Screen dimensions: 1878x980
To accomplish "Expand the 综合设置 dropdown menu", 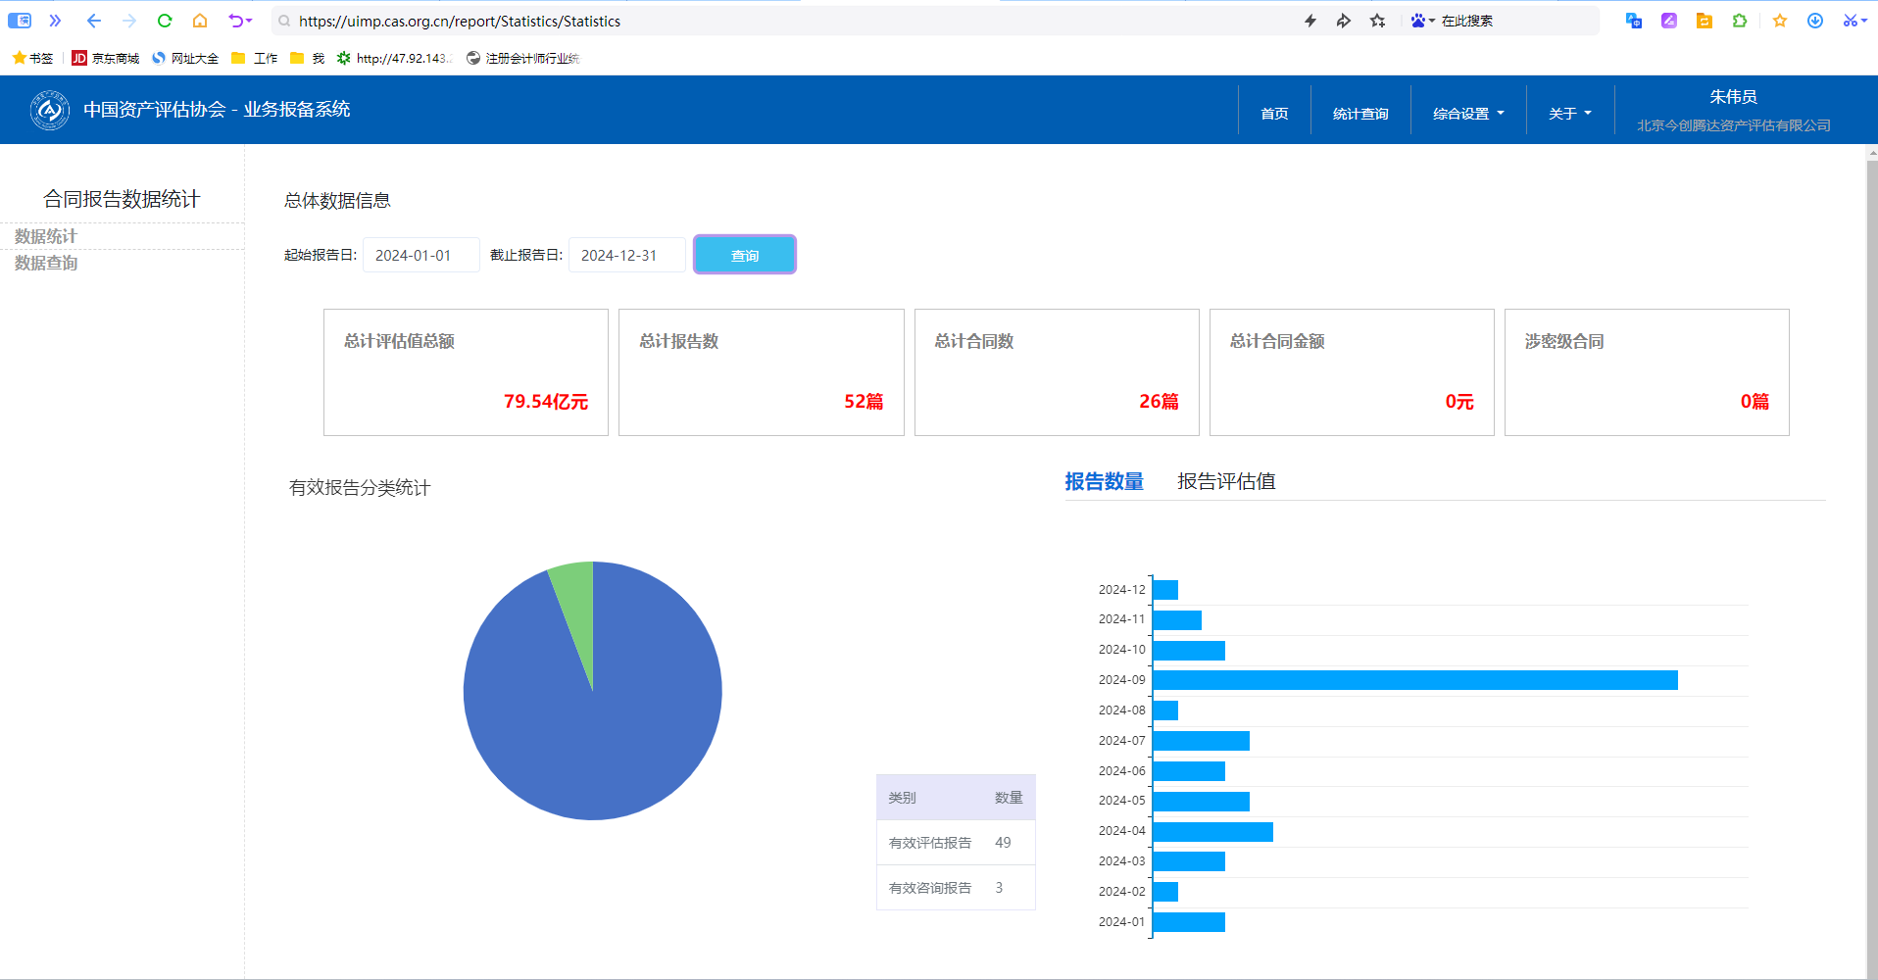I will (1467, 114).
